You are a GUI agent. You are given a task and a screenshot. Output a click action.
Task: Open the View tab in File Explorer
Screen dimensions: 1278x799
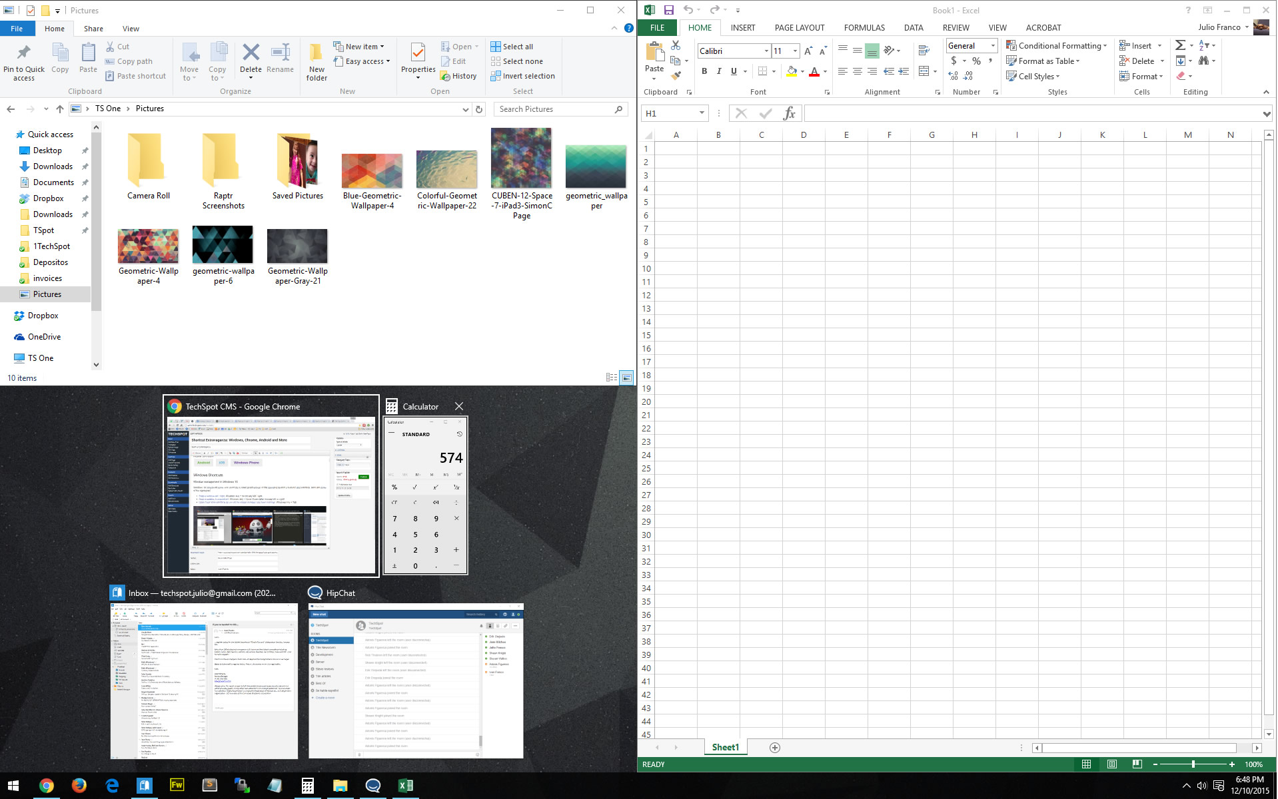(x=131, y=29)
